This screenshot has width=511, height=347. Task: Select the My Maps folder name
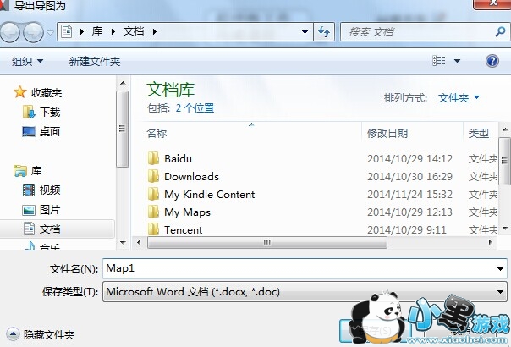point(187,212)
